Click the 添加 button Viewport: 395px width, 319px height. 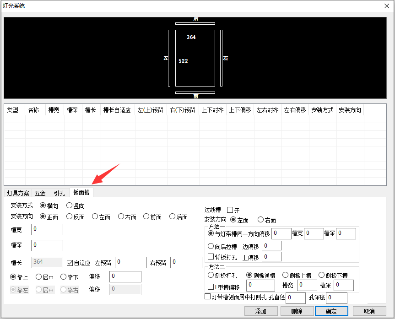point(261,311)
